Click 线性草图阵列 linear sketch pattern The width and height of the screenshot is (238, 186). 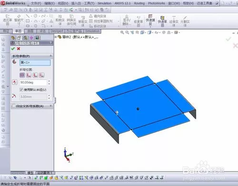coord(100,21)
